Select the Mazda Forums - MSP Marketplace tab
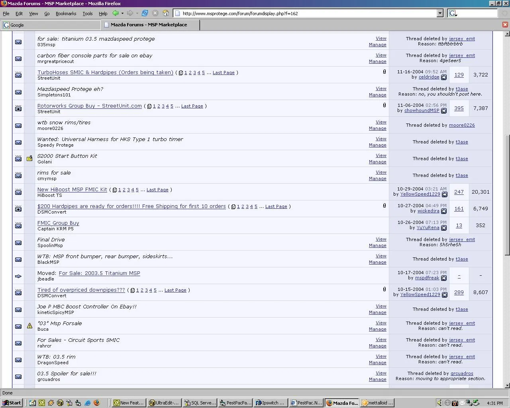This screenshot has height=408, width=510. [150, 25]
